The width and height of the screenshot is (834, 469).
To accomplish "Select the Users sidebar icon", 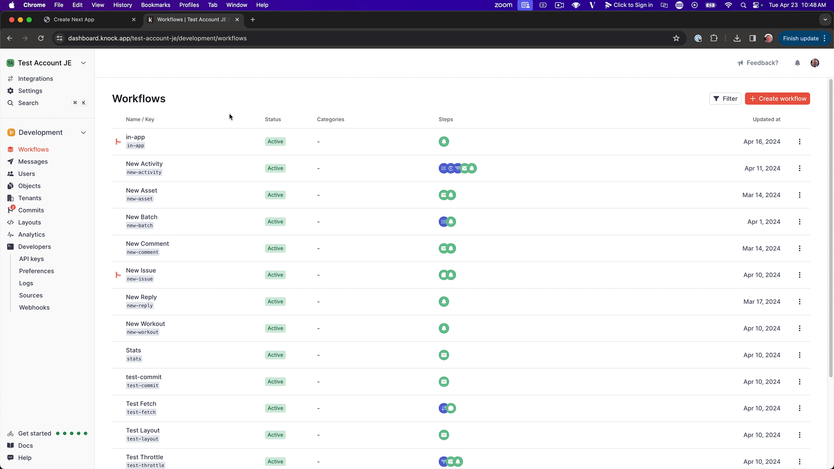I will (11, 174).
